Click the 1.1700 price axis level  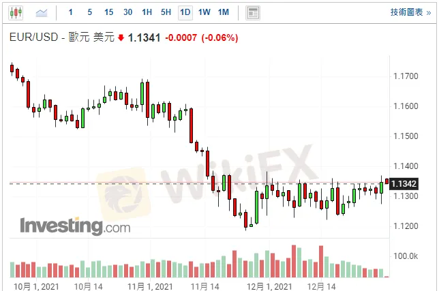(405, 76)
